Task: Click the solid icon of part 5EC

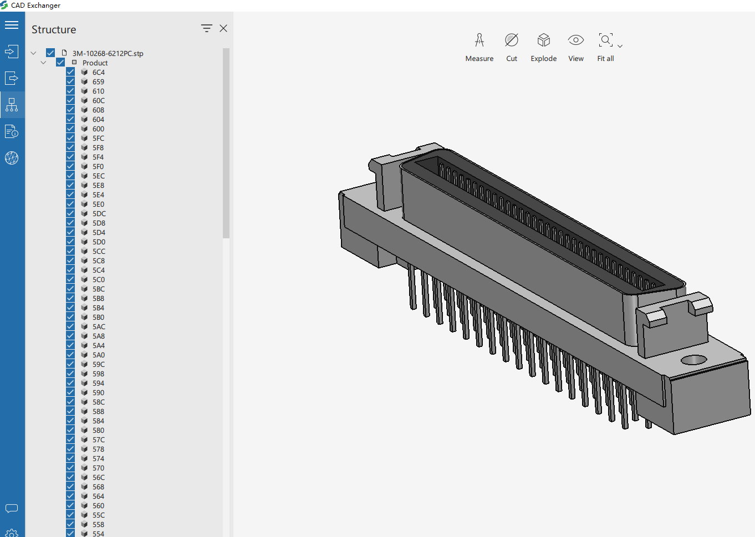Action: pyautogui.click(x=84, y=176)
